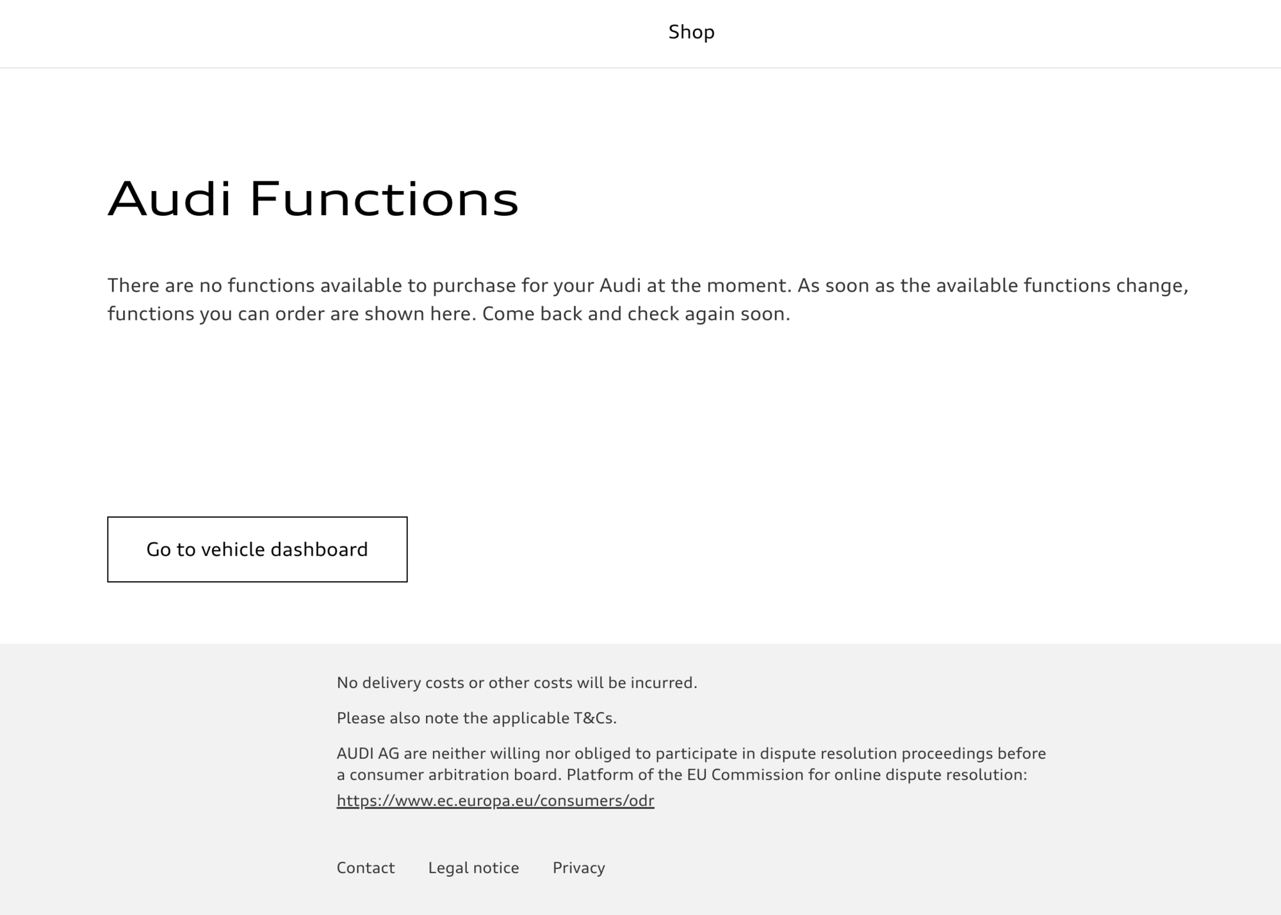Open the vehicle dashboard button
The height and width of the screenshot is (915, 1281).
click(257, 548)
